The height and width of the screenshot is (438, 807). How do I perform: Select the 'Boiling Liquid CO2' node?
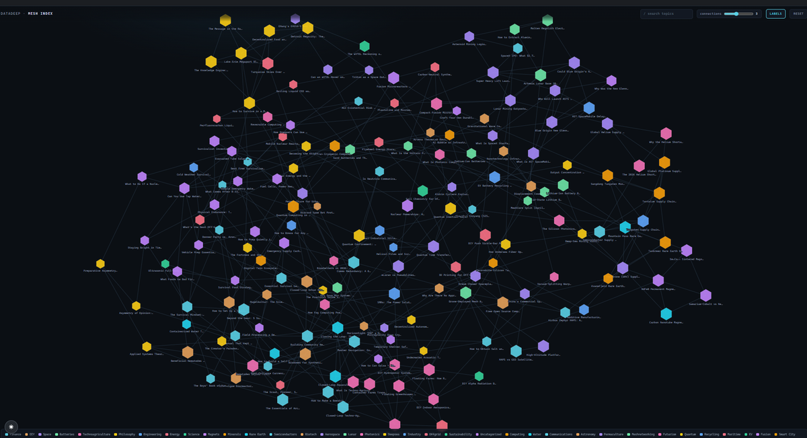(293, 85)
